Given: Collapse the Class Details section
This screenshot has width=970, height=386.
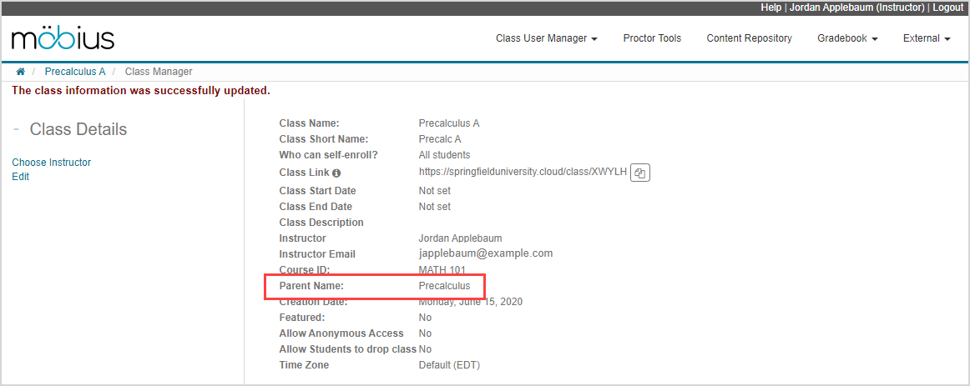Looking at the screenshot, I should point(17,130).
